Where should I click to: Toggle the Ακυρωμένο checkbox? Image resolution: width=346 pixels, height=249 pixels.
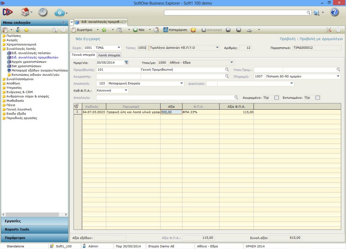point(276,98)
